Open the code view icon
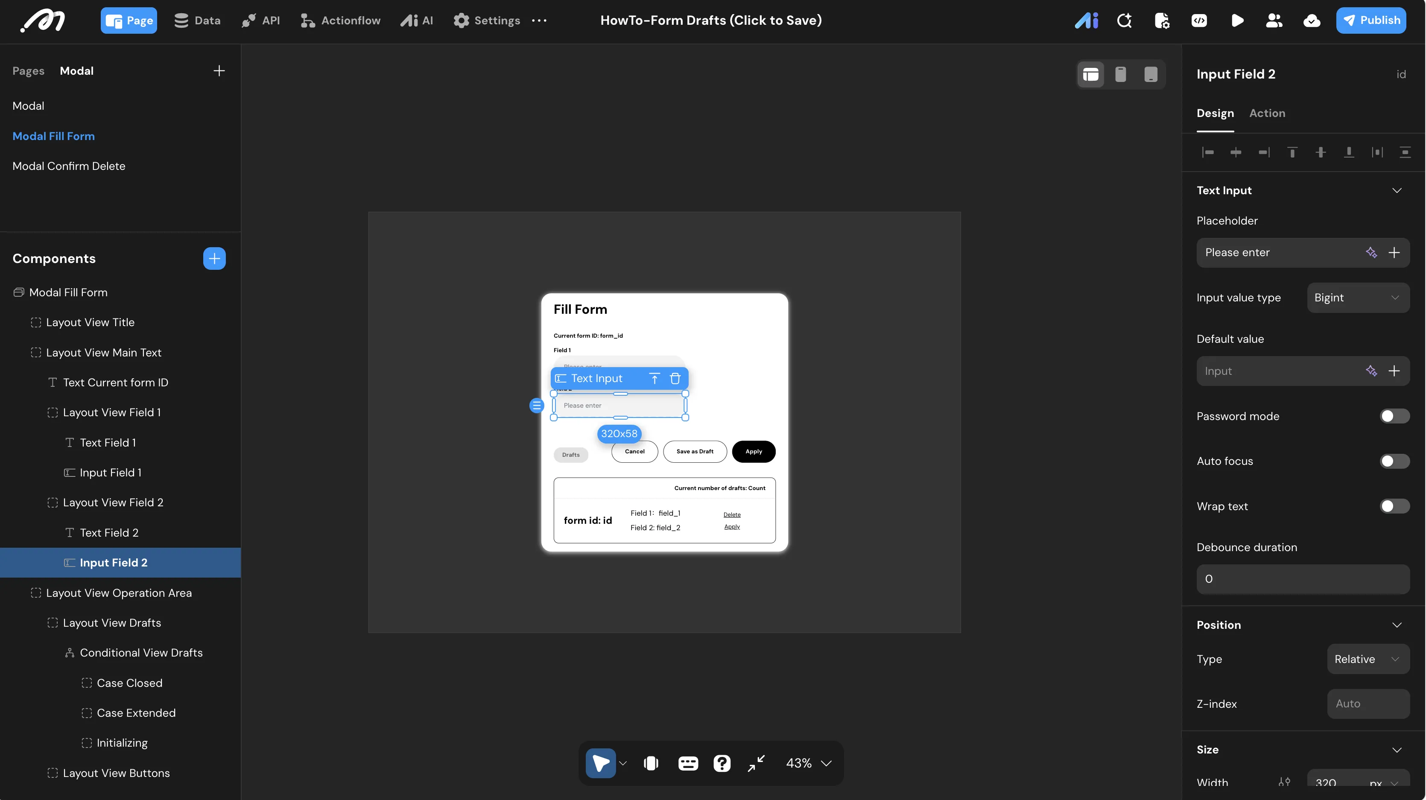 [x=1199, y=20]
